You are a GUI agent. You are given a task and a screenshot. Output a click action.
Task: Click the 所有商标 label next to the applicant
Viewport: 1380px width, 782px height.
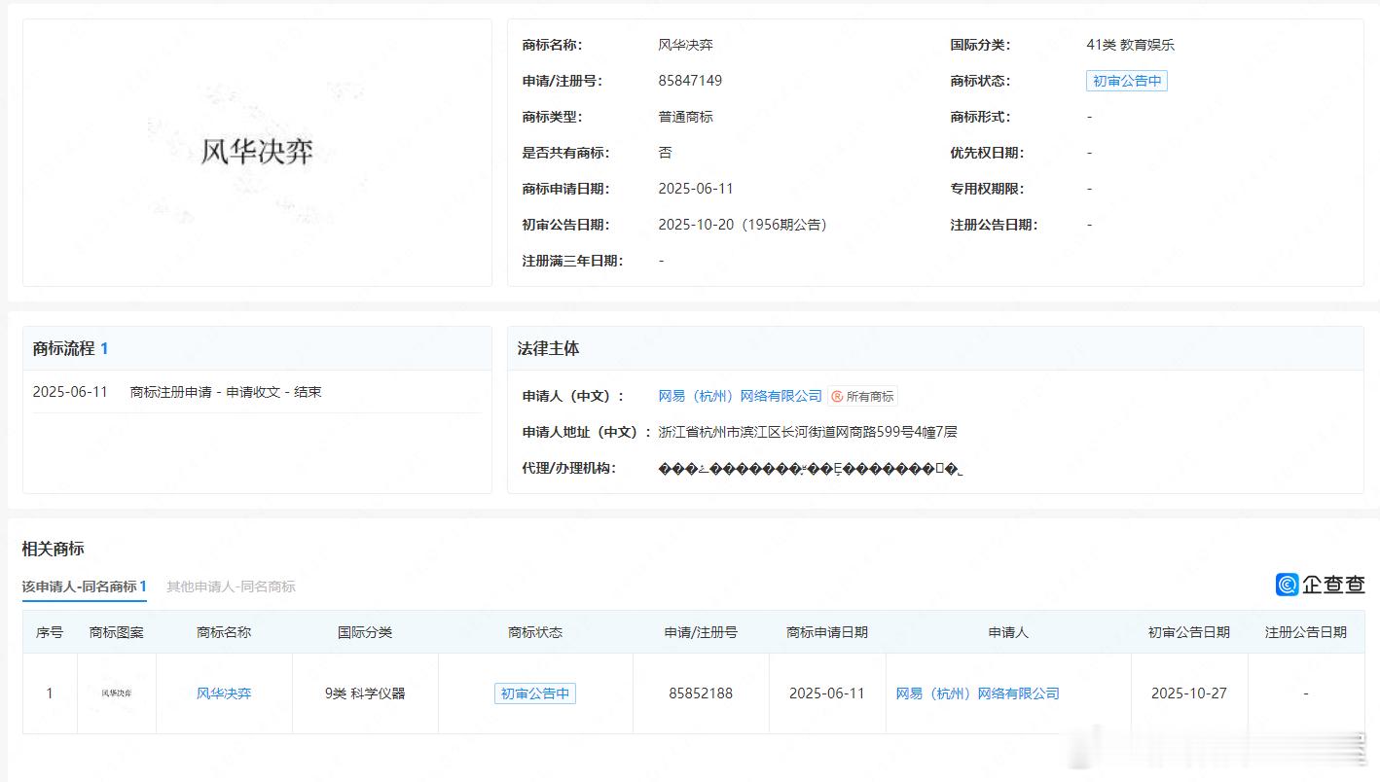point(869,396)
